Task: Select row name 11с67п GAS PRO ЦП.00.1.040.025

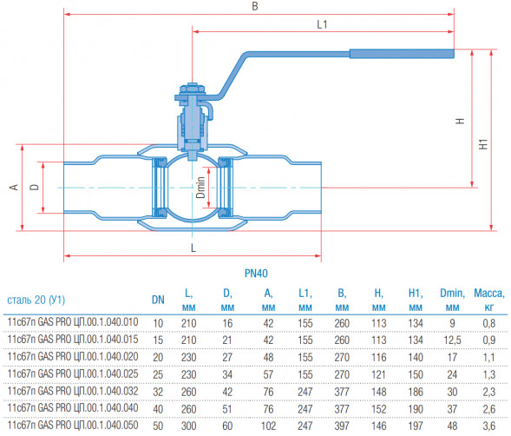Action: [73, 373]
